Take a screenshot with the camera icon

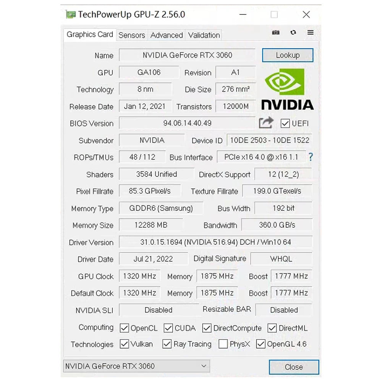276,32
